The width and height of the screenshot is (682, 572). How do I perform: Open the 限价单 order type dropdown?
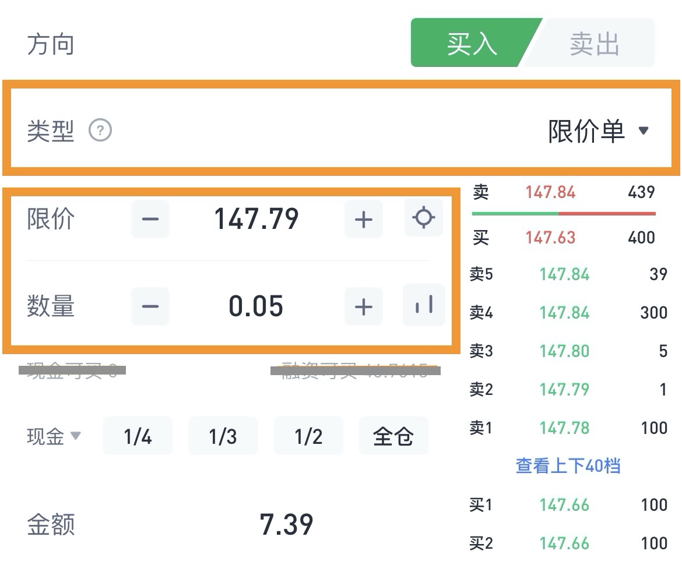(x=599, y=130)
